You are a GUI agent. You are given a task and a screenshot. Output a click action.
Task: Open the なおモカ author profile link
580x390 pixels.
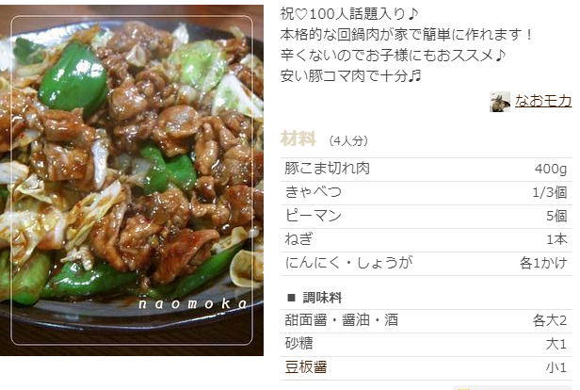pyautogui.click(x=543, y=101)
